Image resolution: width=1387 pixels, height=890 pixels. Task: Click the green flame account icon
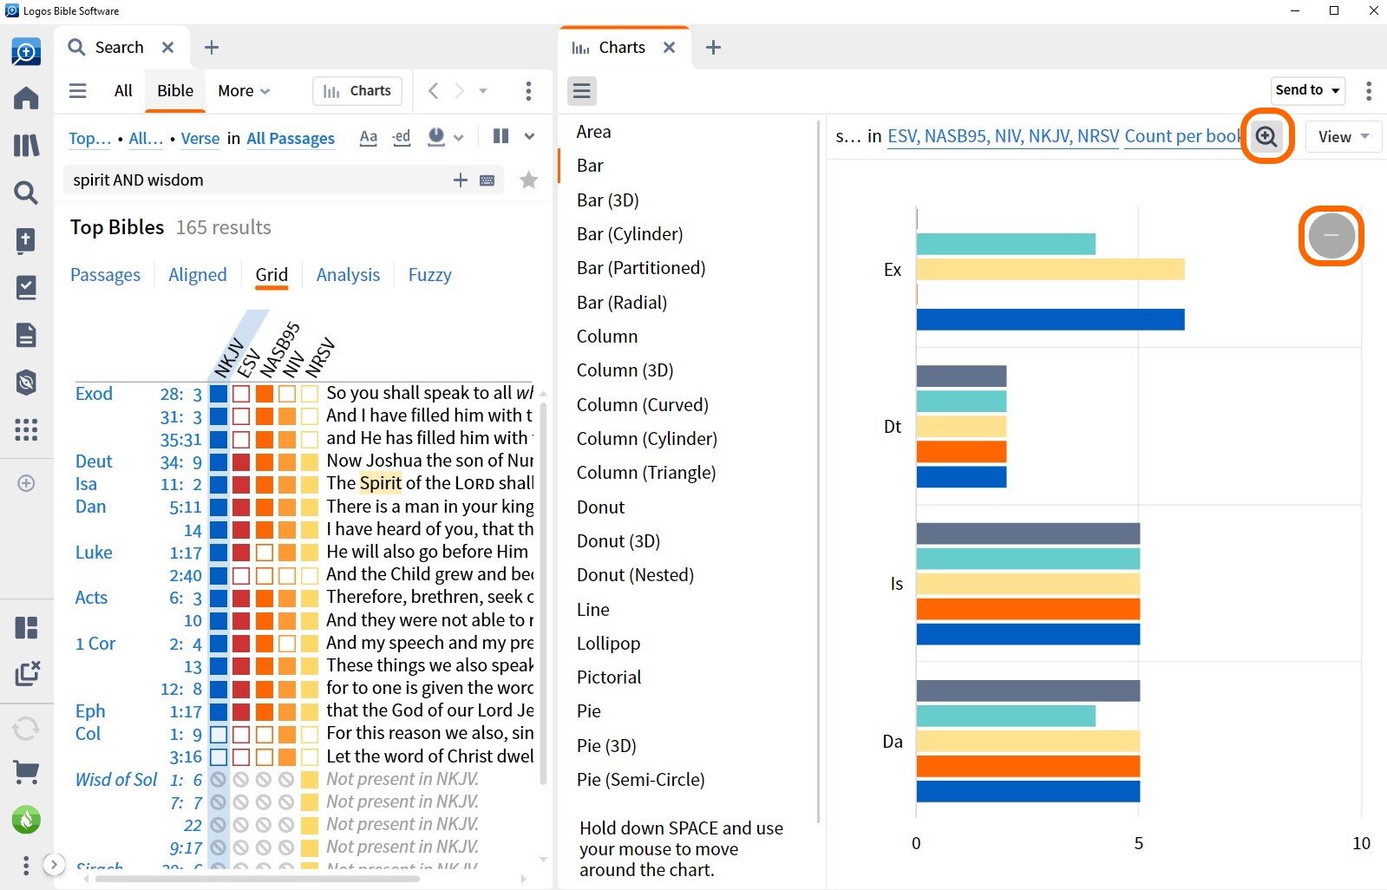[26, 819]
